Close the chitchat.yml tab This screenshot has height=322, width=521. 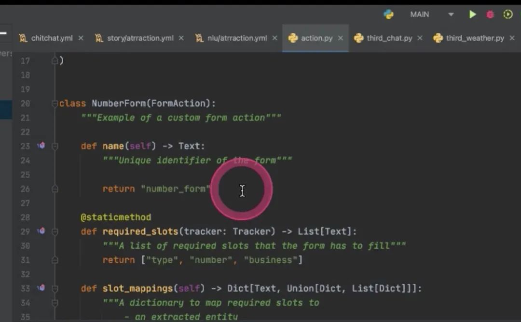click(x=81, y=38)
